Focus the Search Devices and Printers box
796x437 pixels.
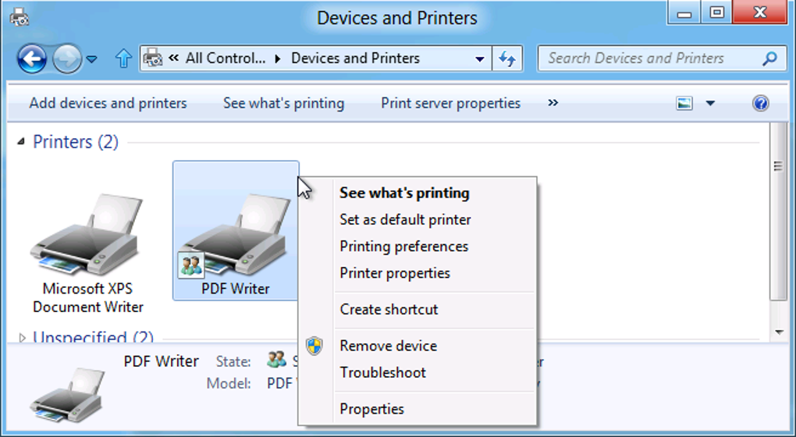(663, 59)
